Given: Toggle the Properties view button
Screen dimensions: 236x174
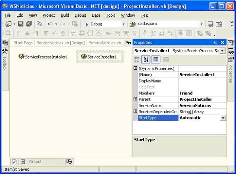Looking at the screenshot, I should pos(156,59).
